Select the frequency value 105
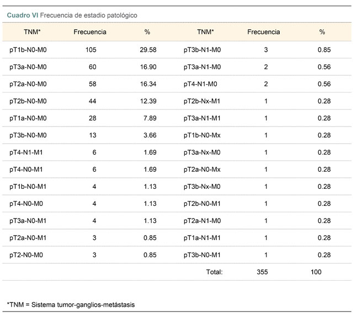This screenshot has height=316, width=357. (91, 50)
